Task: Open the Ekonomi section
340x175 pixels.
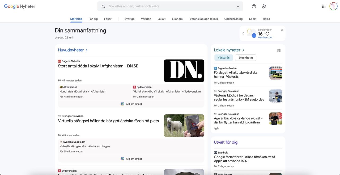Action: click(177, 19)
